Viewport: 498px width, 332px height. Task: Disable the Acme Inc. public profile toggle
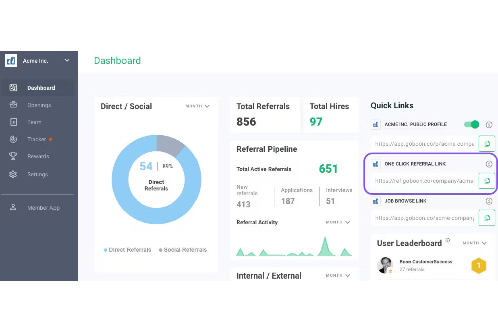coord(471,125)
